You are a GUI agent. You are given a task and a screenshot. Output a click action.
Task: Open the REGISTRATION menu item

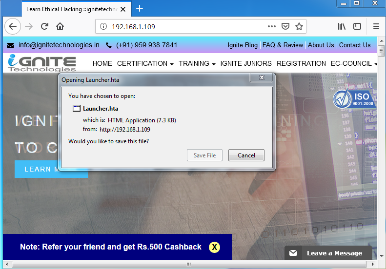[301, 63]
